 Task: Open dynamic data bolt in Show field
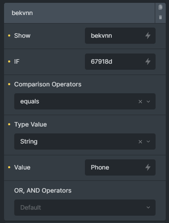click(x=148, y=36)
